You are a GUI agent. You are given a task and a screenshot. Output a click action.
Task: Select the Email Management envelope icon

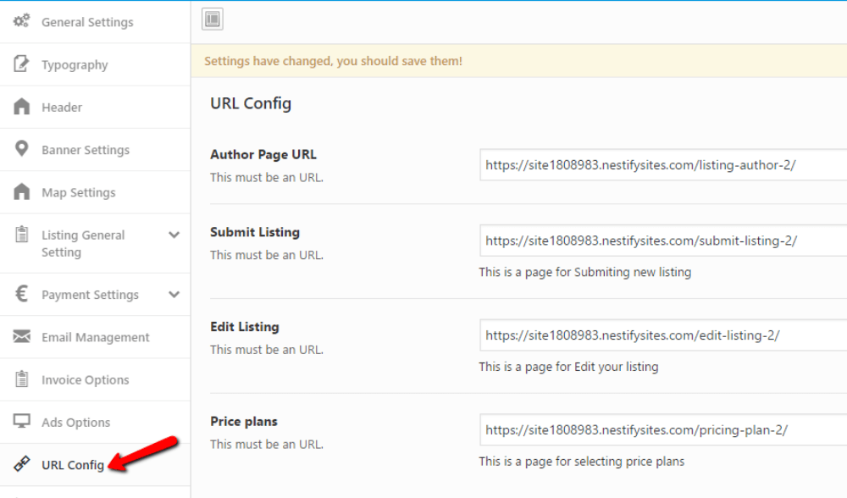pyautogui.click(x=22, y=336)
